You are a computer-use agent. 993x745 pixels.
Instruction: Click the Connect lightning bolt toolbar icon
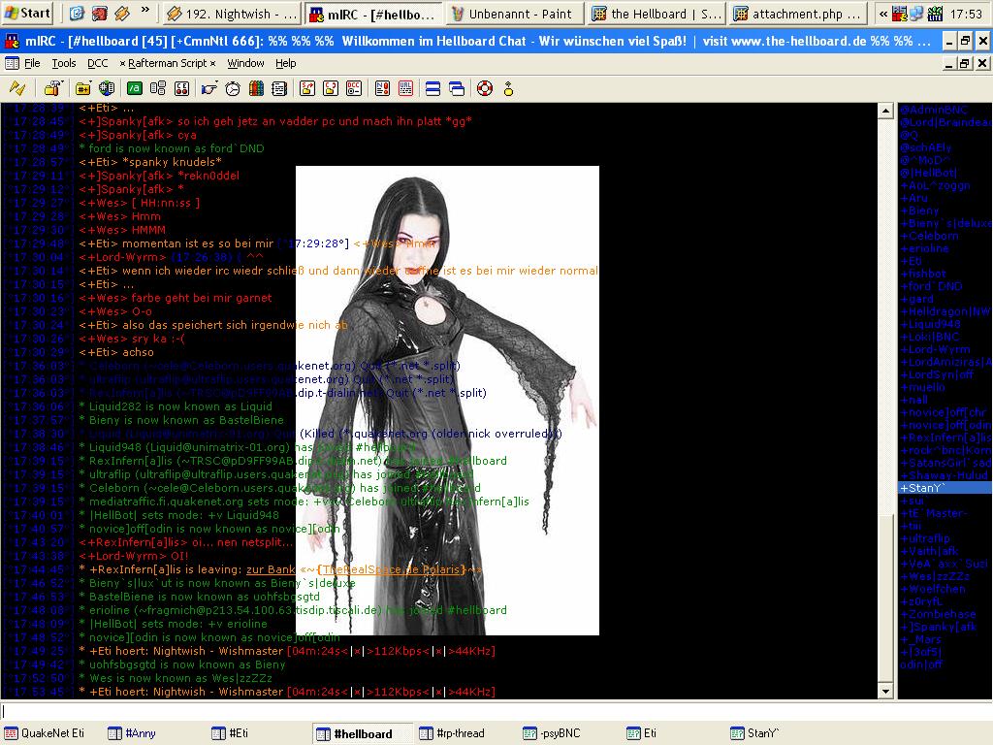click(16, 88)
